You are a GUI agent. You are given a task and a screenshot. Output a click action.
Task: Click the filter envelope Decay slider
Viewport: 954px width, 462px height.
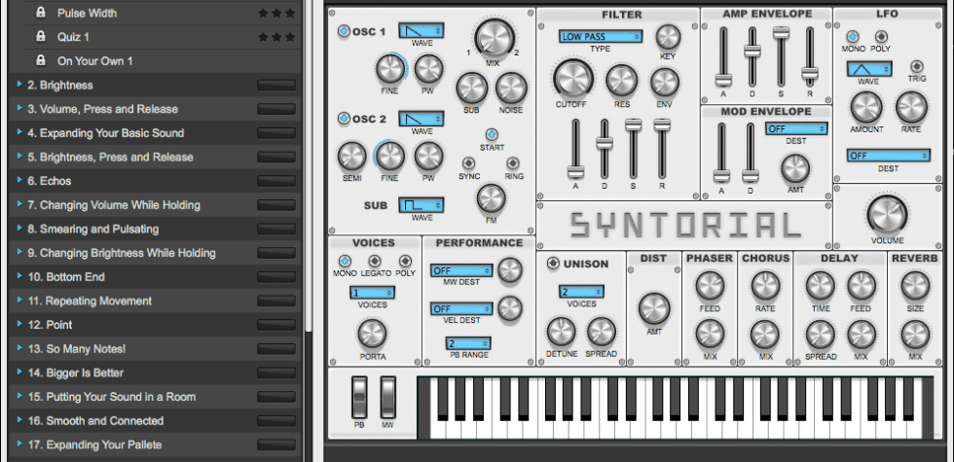point(605,144)
